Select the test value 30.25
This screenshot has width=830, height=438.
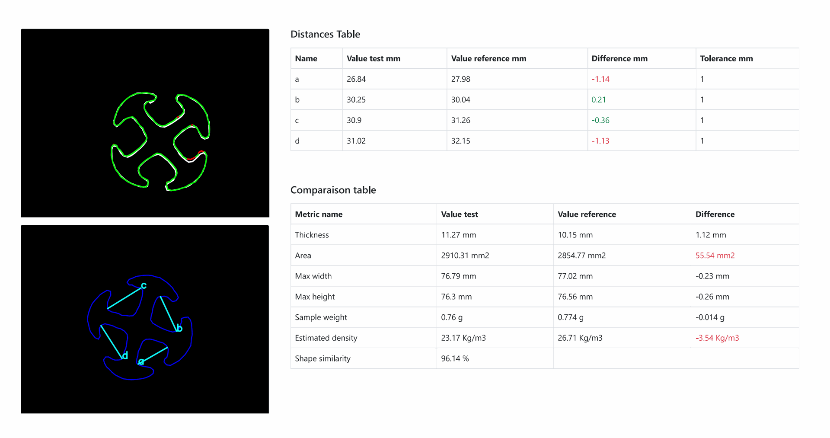[x=356, y=100]
